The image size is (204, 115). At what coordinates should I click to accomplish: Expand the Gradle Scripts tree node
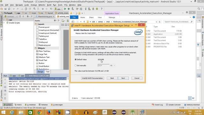coord(4,23)
